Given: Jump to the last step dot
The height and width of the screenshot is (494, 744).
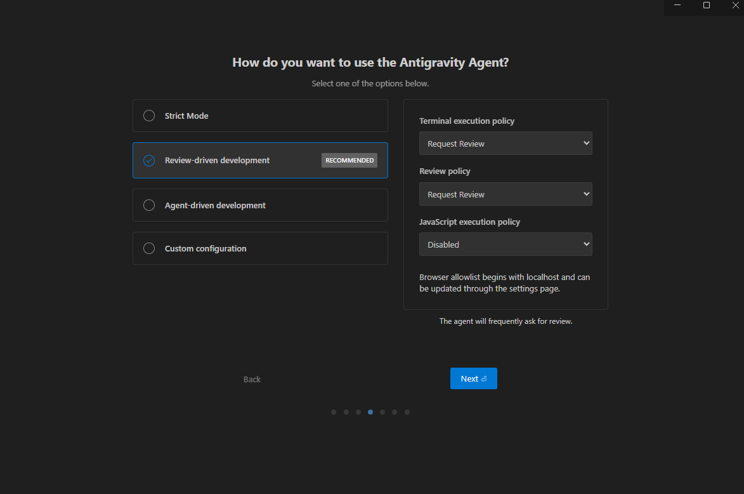Looking at the screenshot, I should 407,412.
